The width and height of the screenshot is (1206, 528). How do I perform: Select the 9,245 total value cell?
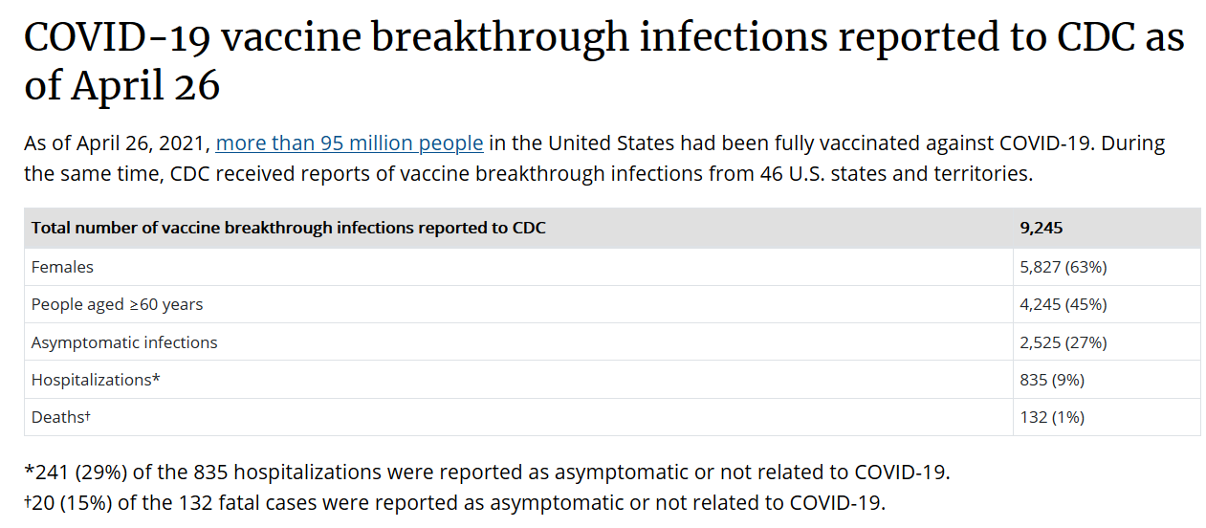(x=1042, y=229)
